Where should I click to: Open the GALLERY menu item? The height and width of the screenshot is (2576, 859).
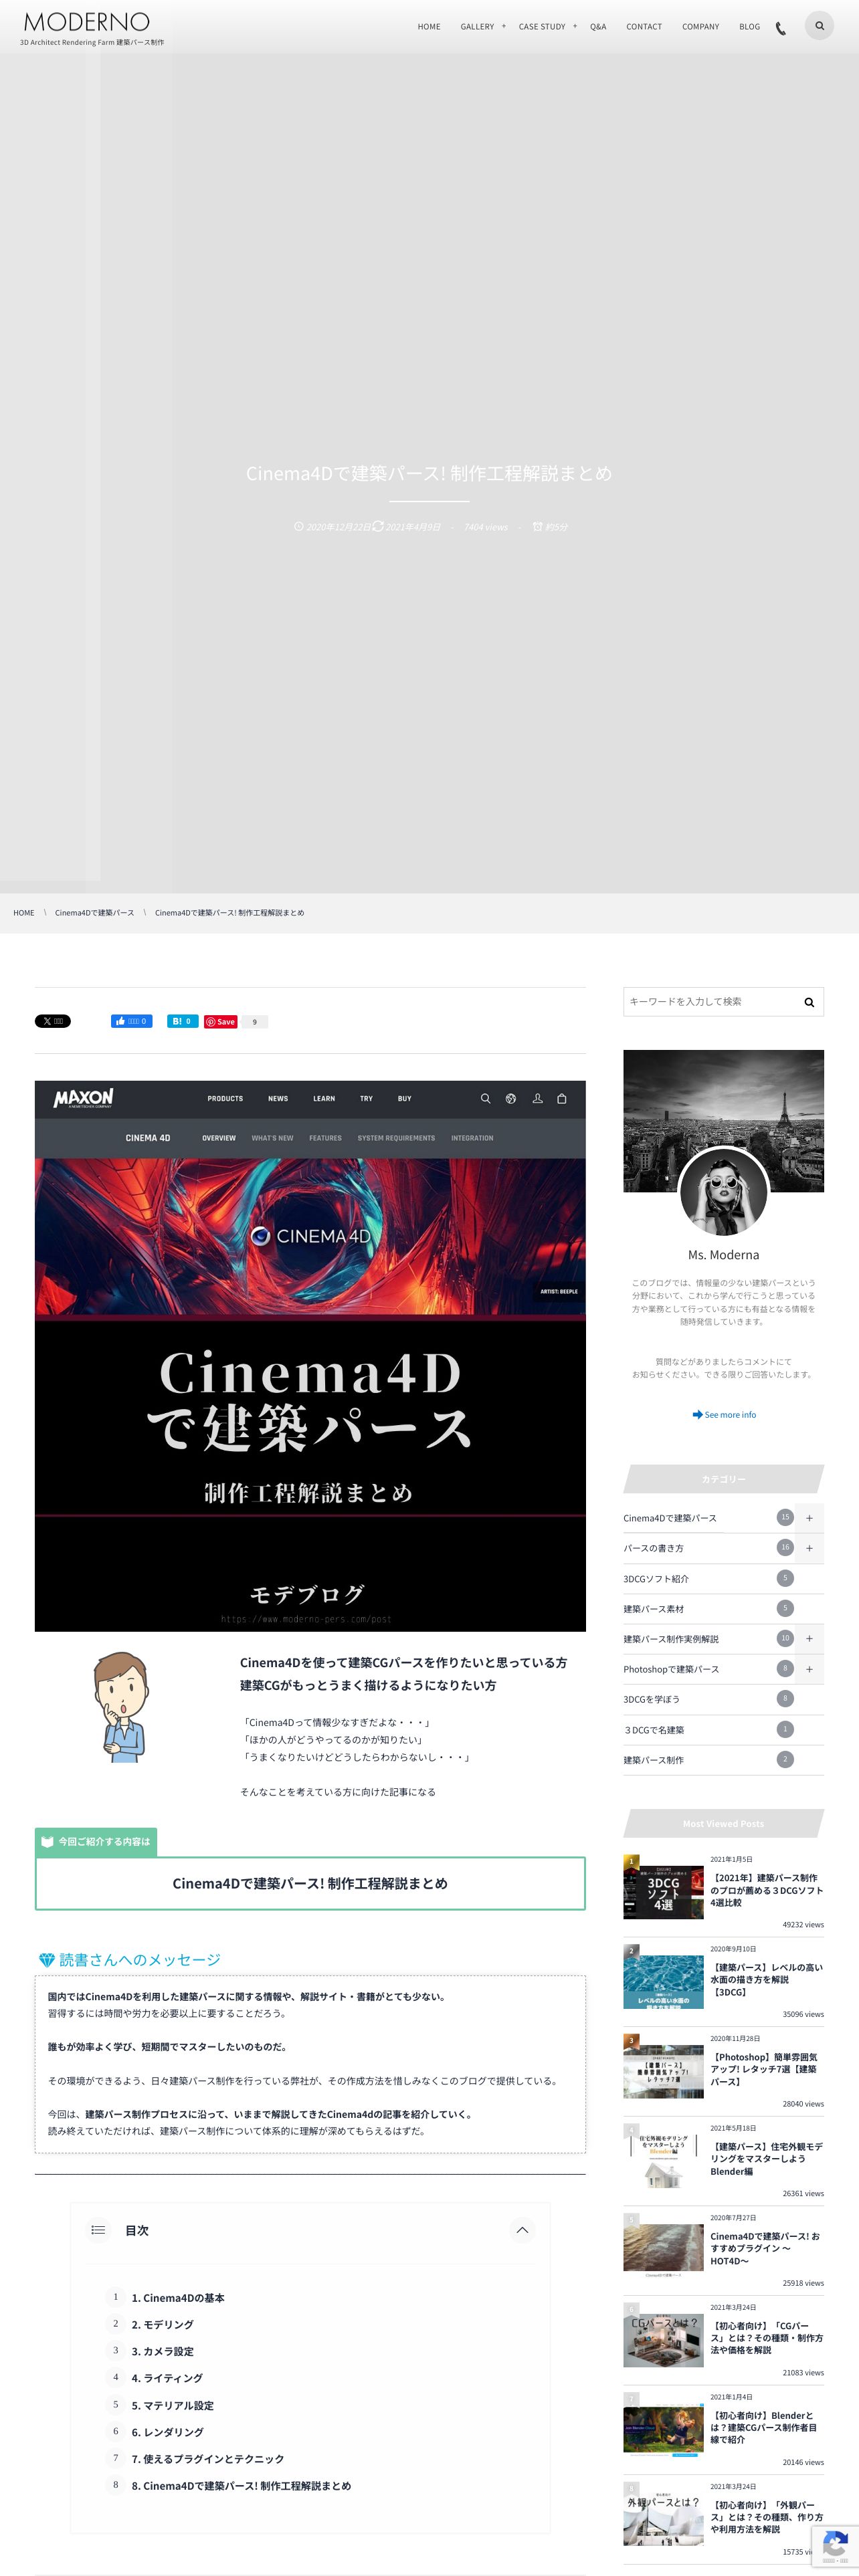click(x=477, y=27)
